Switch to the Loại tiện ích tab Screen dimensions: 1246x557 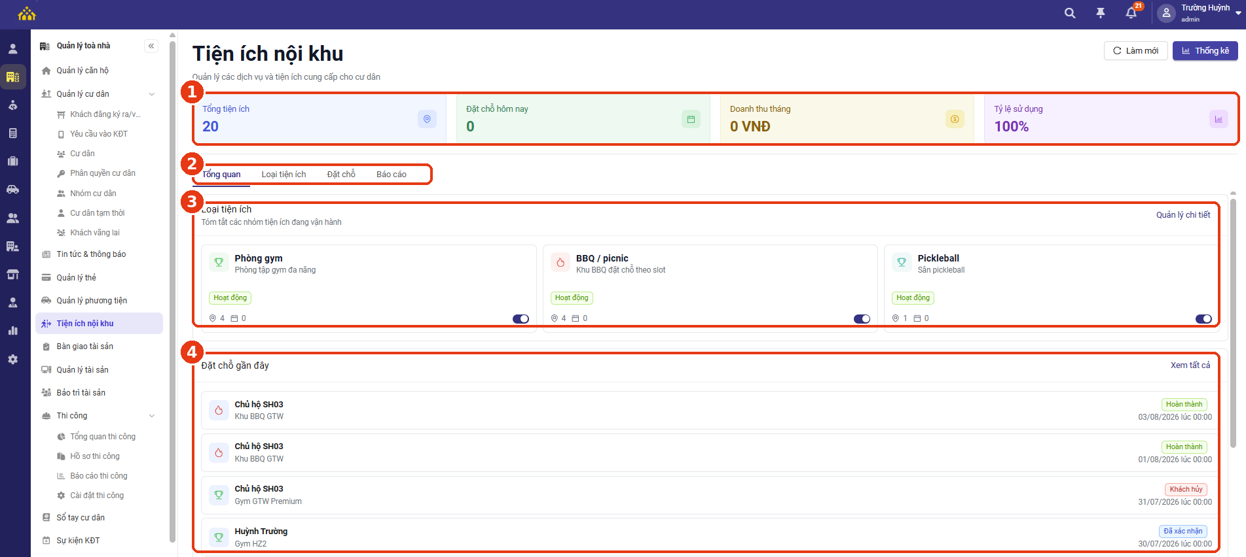coord(284,175)
